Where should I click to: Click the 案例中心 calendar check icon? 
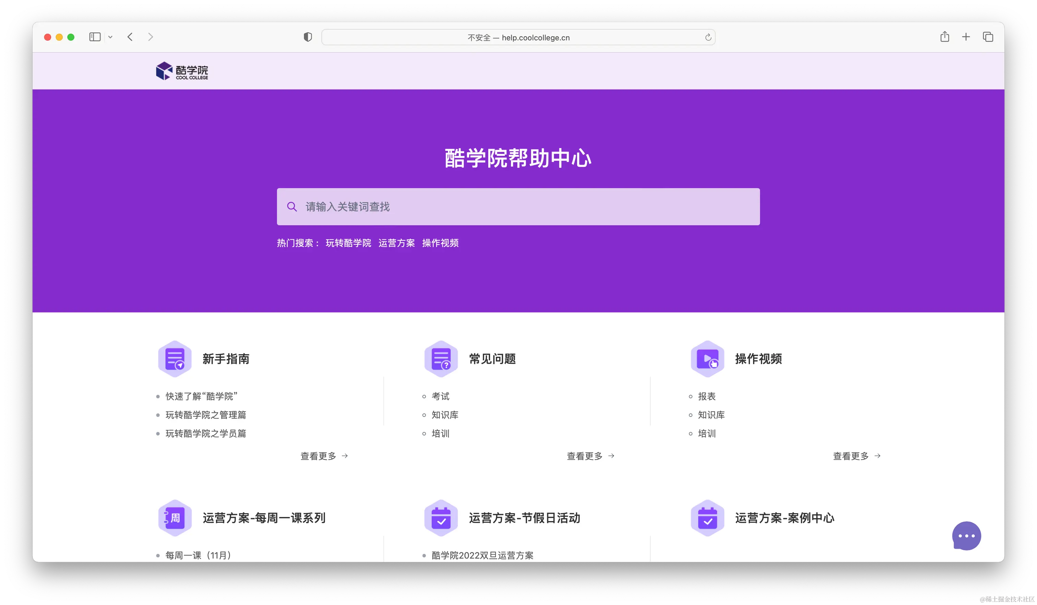707,518
